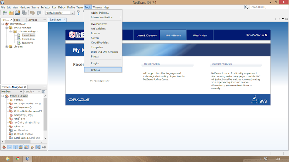Select home.java in Projects tree
This screenshot has height=162, width=289.
[27, 43]
